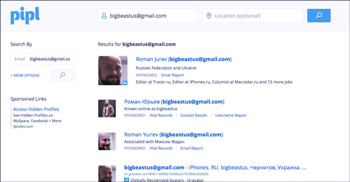Click 'Editor at Tracer.ru' job line
The width and height of the screenshot is (350, 182).
[x=214, y=82]
